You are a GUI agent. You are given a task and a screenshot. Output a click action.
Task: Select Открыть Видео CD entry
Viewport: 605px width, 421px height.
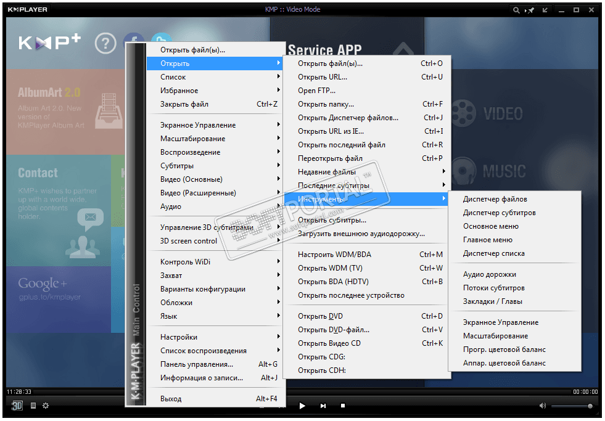(366, 343)
